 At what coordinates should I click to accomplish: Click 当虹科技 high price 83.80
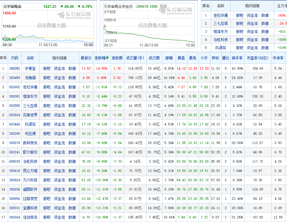click(181, 162)
